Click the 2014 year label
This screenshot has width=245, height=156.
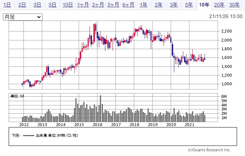coord(61,125)
